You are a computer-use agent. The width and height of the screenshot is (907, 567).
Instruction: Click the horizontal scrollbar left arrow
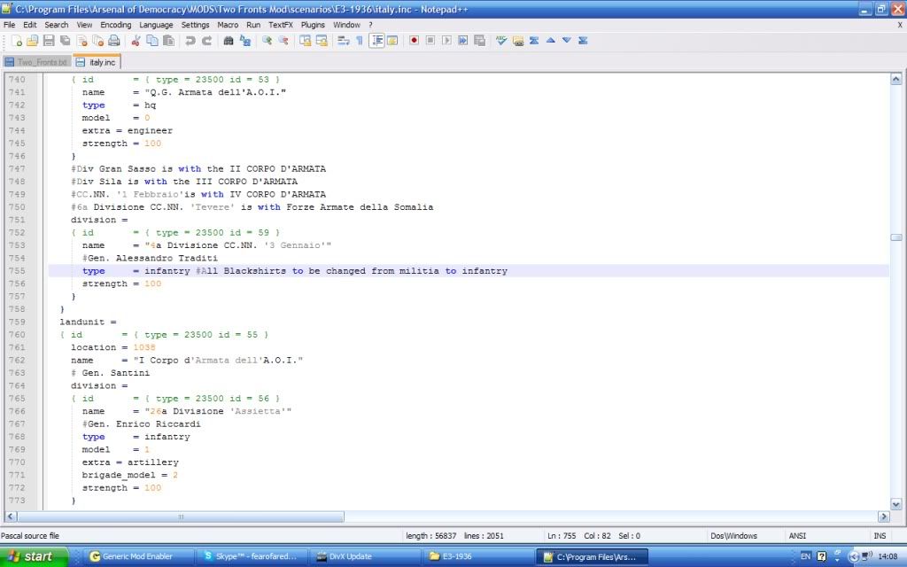(11, 517)
